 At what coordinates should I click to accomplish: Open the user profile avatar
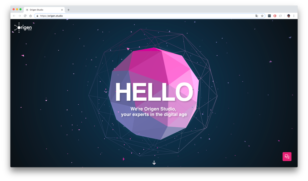[x=288, y=16]
